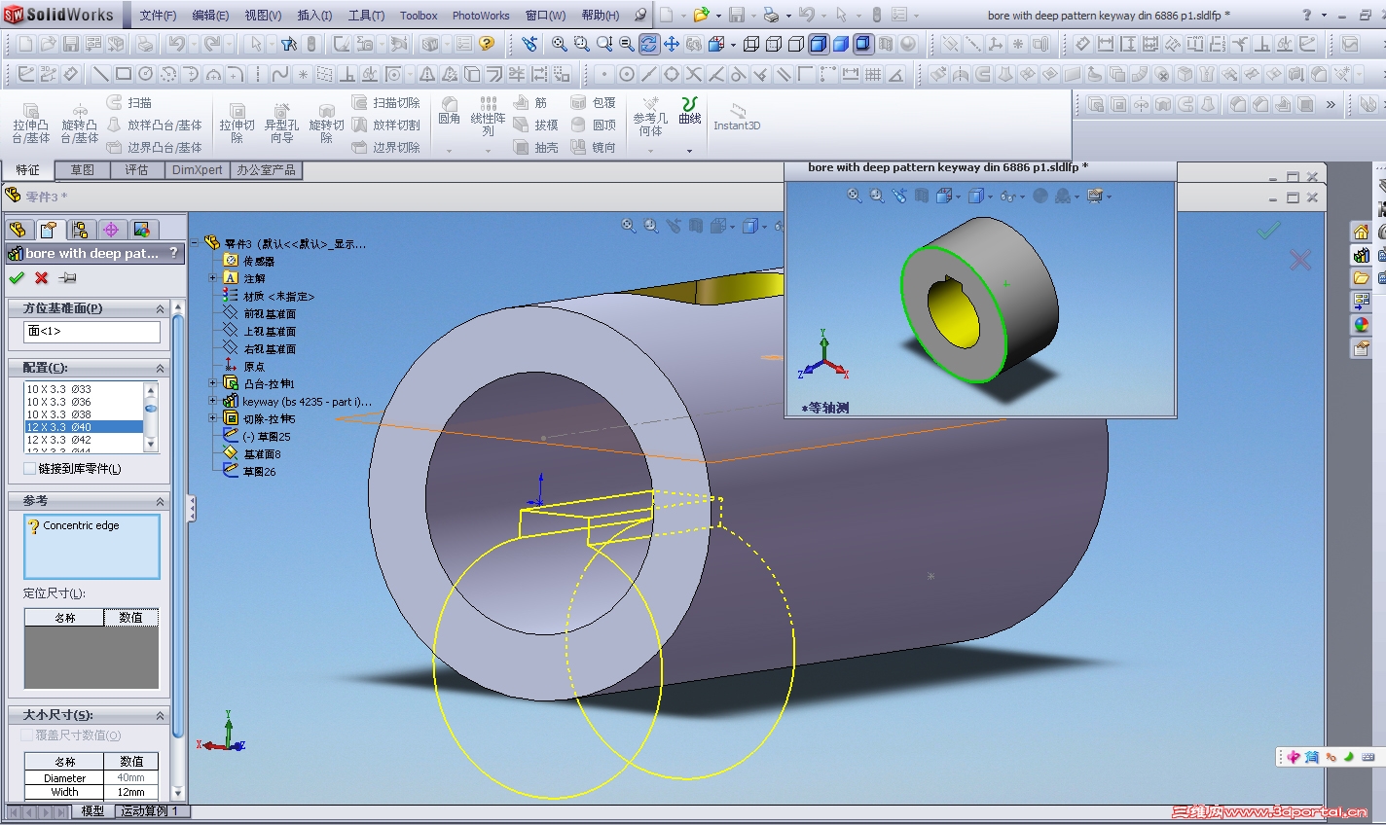Expand the 切除-拉伸5 feature node
The height and width of the screenshot is (825, 1386).
213,418
